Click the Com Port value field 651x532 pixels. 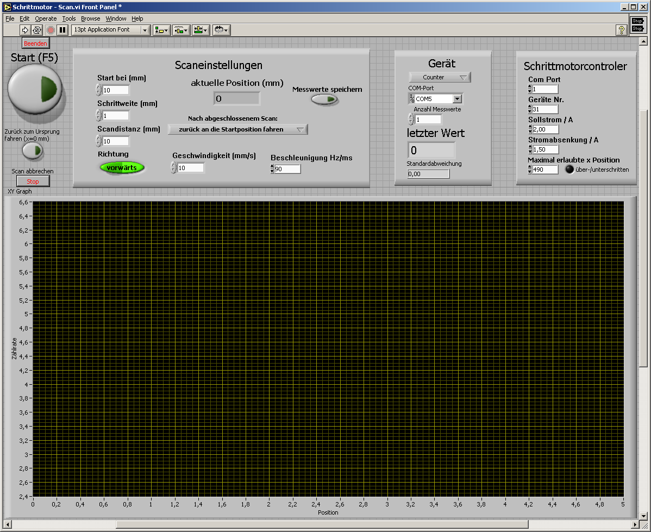click(x=545, y=89)
